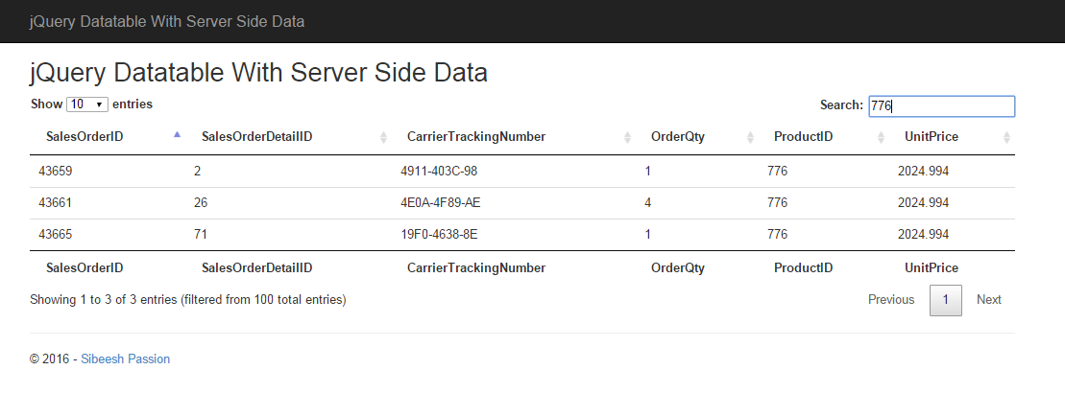Screen dimensions: 1065x393
Task: Click the OrderQty header label
Action: click(x=678, y=137)
